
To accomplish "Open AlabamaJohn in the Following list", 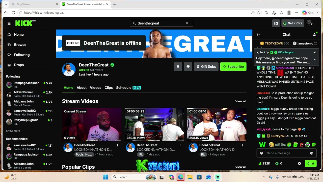I will 29,103.
